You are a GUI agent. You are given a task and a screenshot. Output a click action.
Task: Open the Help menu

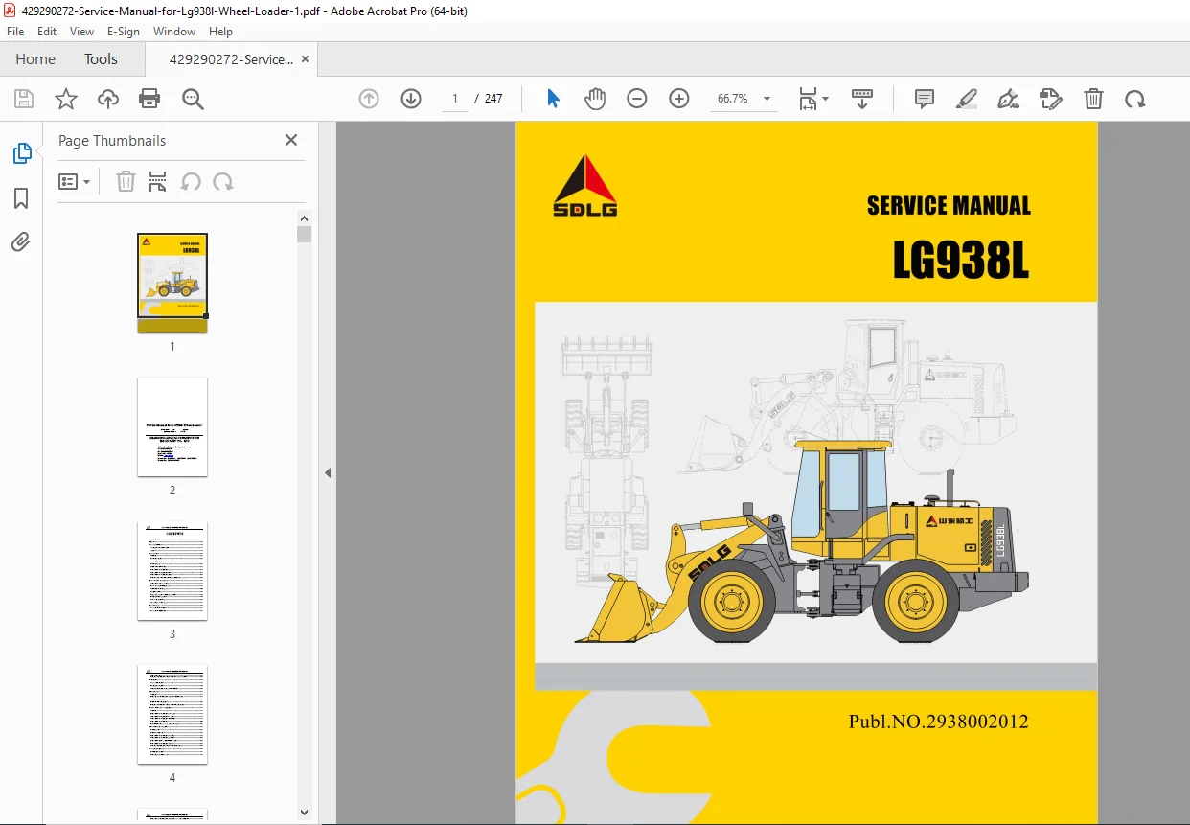pyautogui.click(x=220, y=32)
